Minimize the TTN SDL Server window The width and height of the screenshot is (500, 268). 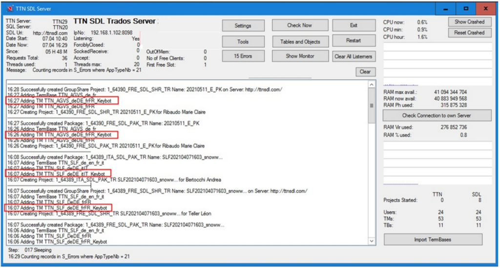[x=445, y=9]
